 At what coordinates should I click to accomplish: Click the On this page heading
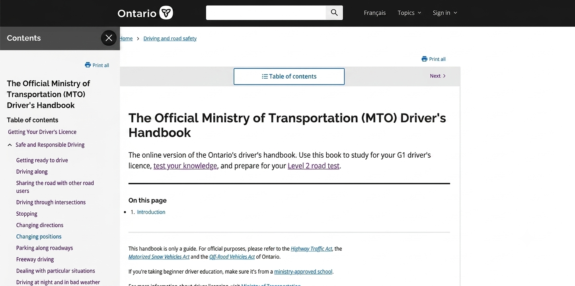(x=148, y=201)
